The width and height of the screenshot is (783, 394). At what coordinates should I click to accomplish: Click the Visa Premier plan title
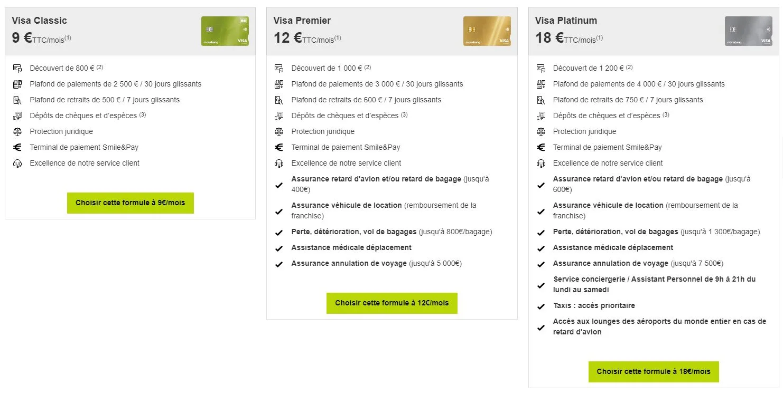[302, 21]
